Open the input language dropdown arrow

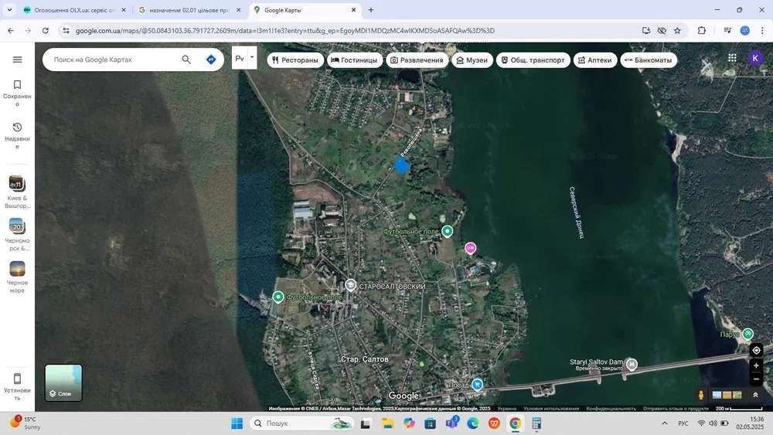[251, 57]
